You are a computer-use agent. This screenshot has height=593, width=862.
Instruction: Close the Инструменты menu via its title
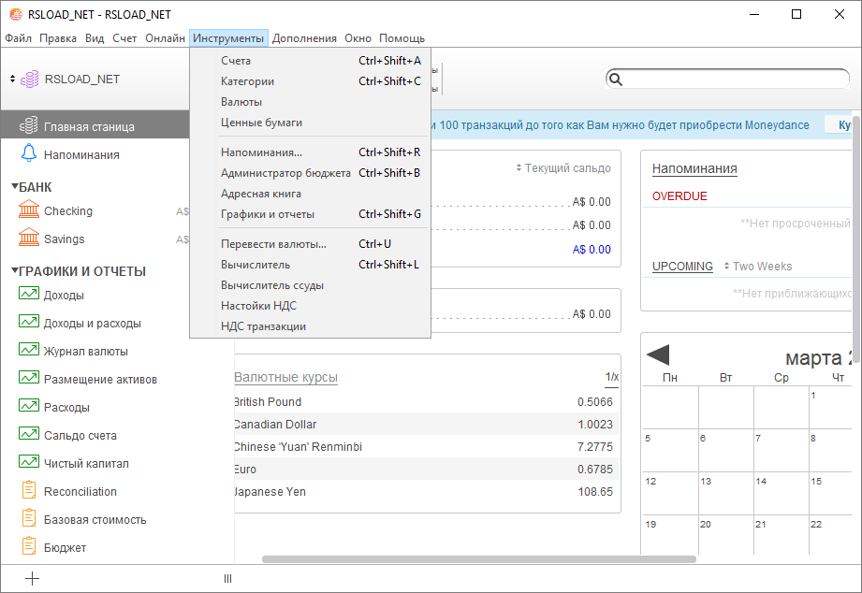pyautogui.click(x=228, y=38)
